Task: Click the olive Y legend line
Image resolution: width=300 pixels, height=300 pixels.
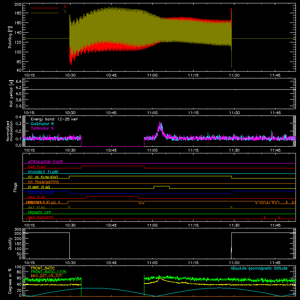Action: click(45, 13)
